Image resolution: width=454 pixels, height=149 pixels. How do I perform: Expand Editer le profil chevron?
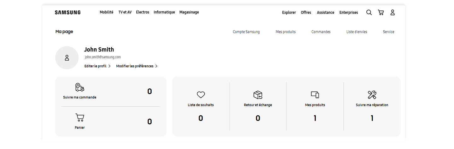[109, 66]
